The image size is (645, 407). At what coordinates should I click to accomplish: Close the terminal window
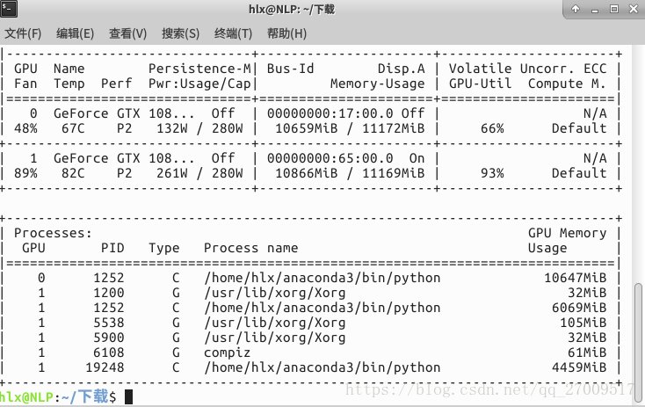(x=634, y=9)
